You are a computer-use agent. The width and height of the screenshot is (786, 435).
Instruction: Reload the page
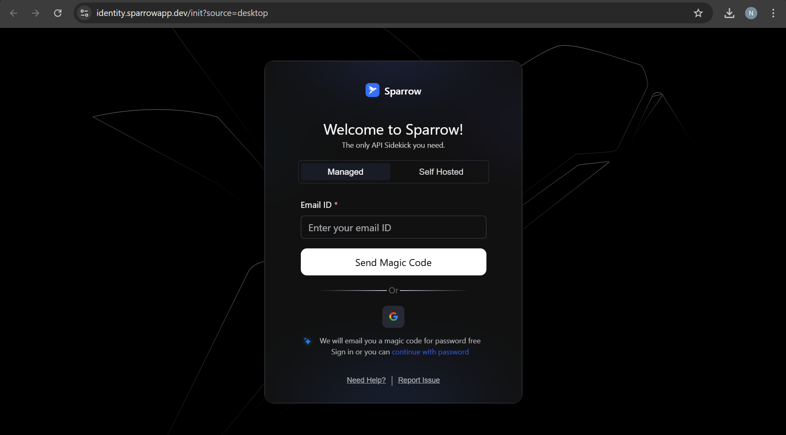58,13
